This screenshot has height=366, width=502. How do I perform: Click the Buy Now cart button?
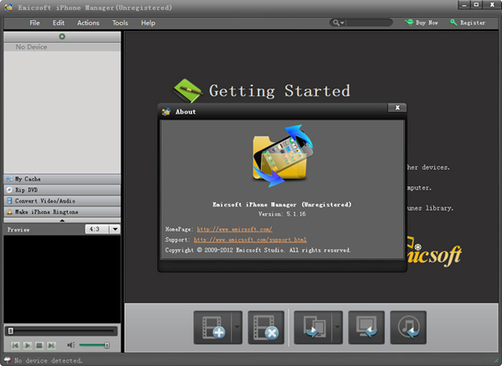[x=421, y=23]
